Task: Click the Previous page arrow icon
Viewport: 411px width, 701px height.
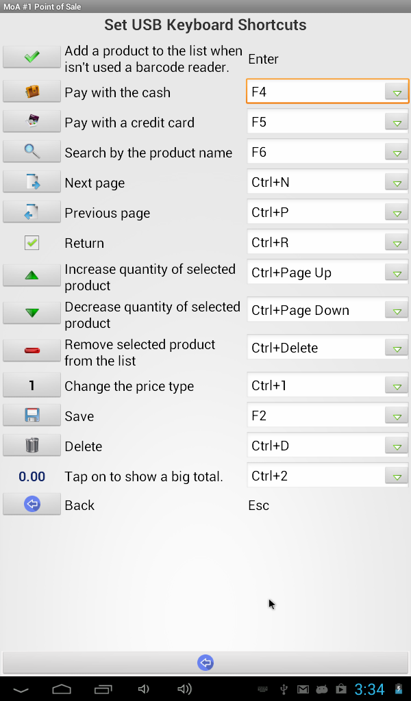Action: (32, 212)
